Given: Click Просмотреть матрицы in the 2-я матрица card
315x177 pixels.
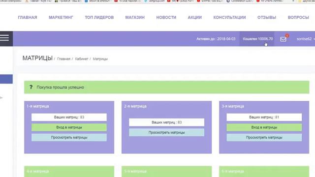Looking at the screenshot, I should [166, 132].
